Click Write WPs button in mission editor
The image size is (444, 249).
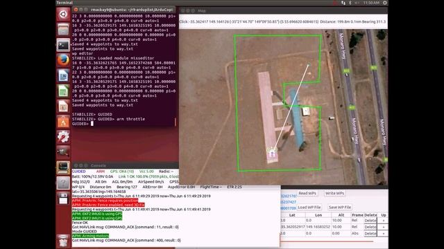pyautogui.click(x=334, y=194)
